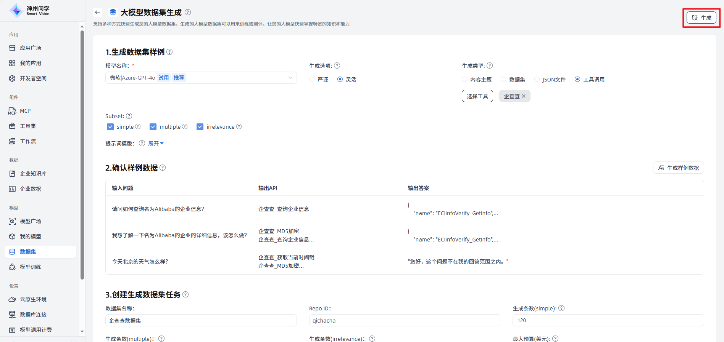
Task: Click the back arrow icon beside page title
Action: click(98, 12)
